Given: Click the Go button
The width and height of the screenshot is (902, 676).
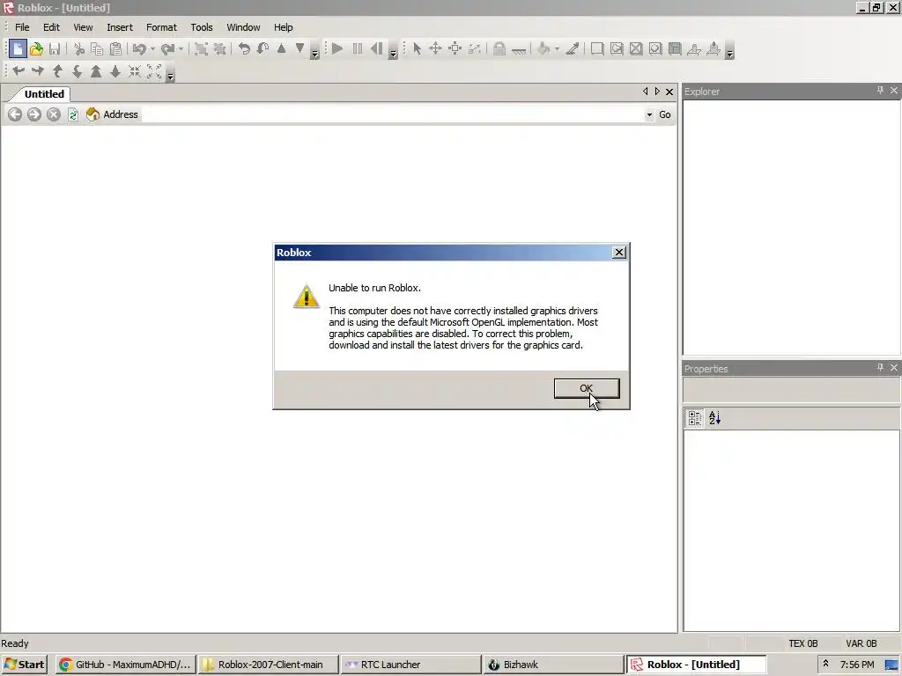Looking at the screenshot, I should click(x=665, y=114).
